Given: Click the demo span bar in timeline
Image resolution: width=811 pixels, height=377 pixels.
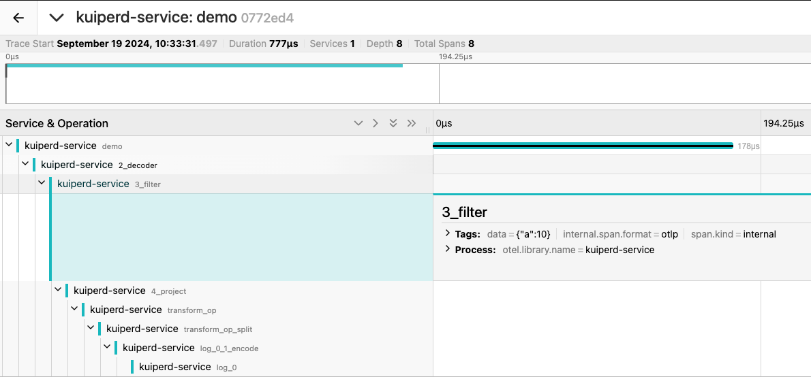Looking at the screenshot, I should click(x=583, y=146).
